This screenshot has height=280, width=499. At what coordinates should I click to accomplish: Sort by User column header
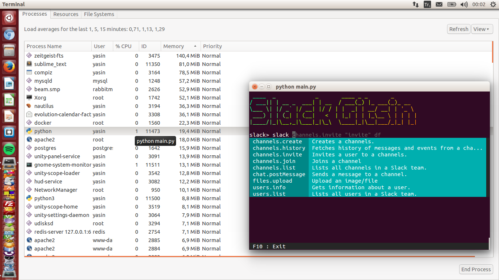pos(102,46)
